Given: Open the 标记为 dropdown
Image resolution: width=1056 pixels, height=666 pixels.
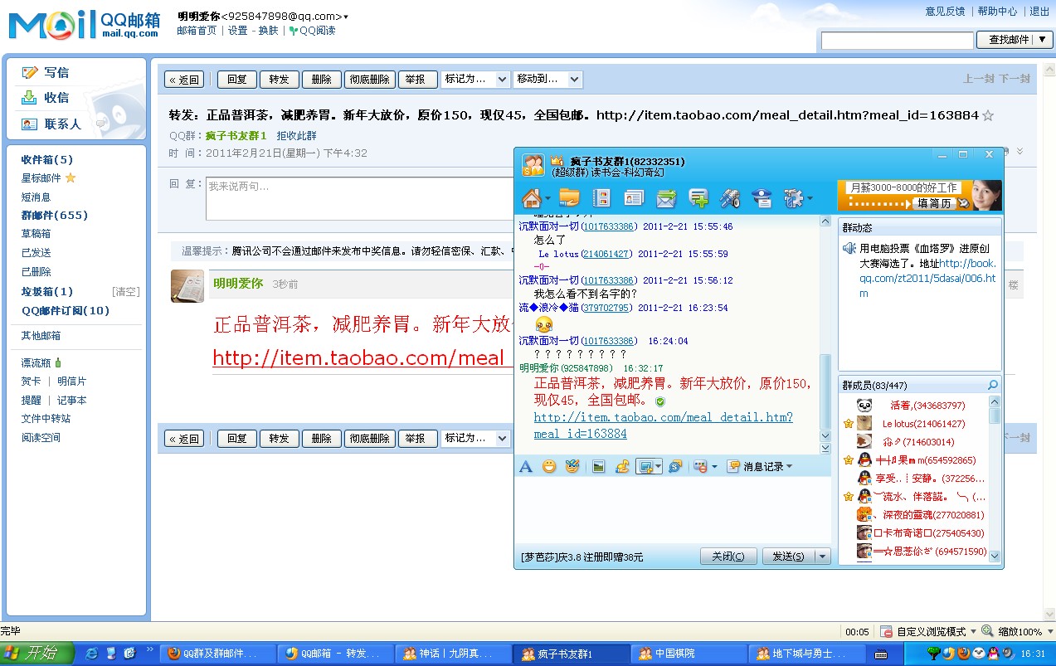Looking at the screenshot, I should click(475, 79).
